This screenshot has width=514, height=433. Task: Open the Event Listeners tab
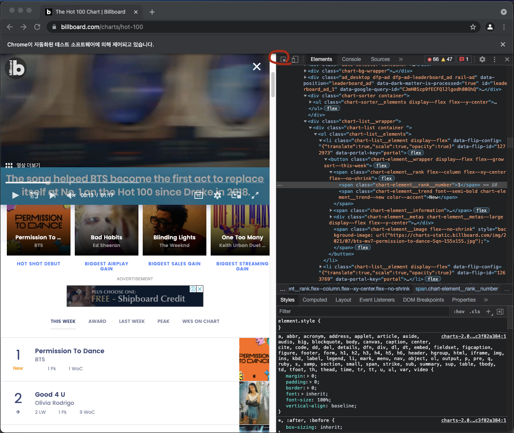tap(377, 300)
